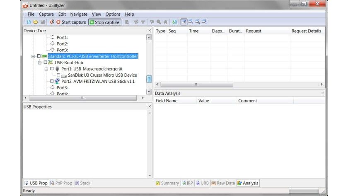
Task: Switch to the IRP tab
Action: pyautogui.click(x=187, y=183)
